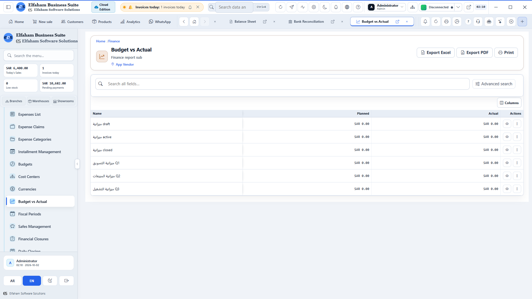
Task: Dismiss the Invoices today notification
Action: (x=198, y=7)
